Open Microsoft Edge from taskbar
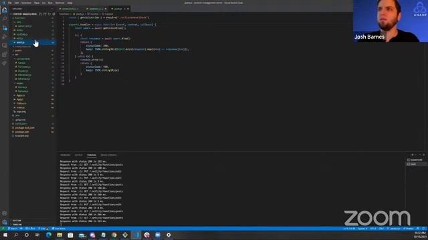The height and width of the screenshot is (240, 428). tap(49, 235)
